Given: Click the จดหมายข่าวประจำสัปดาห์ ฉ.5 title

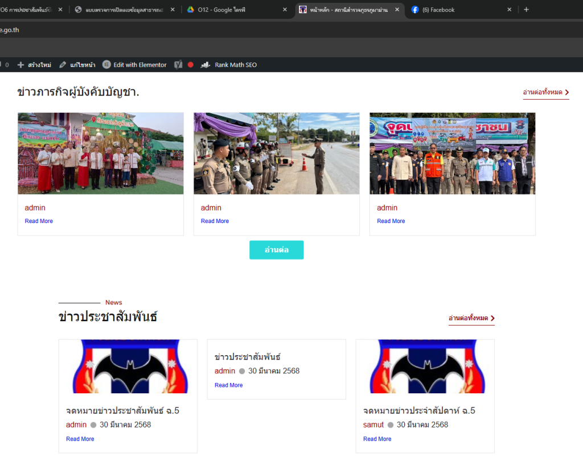Looking at the screenshot, I should coord(419,410).
